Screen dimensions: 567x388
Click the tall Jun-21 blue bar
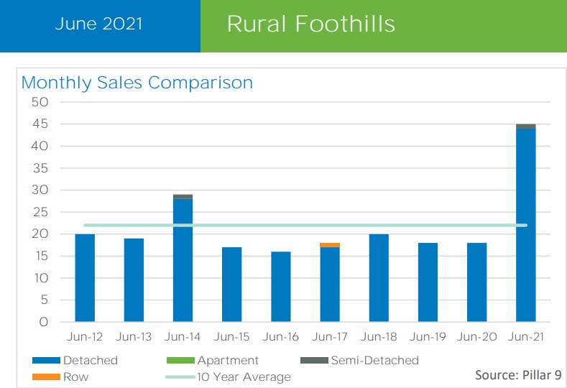click(x=526, y=225)
